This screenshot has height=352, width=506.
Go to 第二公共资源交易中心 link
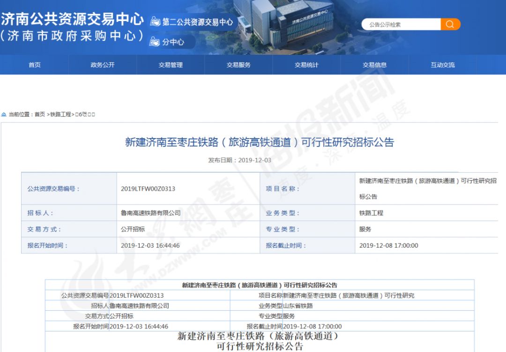point(198,22)
